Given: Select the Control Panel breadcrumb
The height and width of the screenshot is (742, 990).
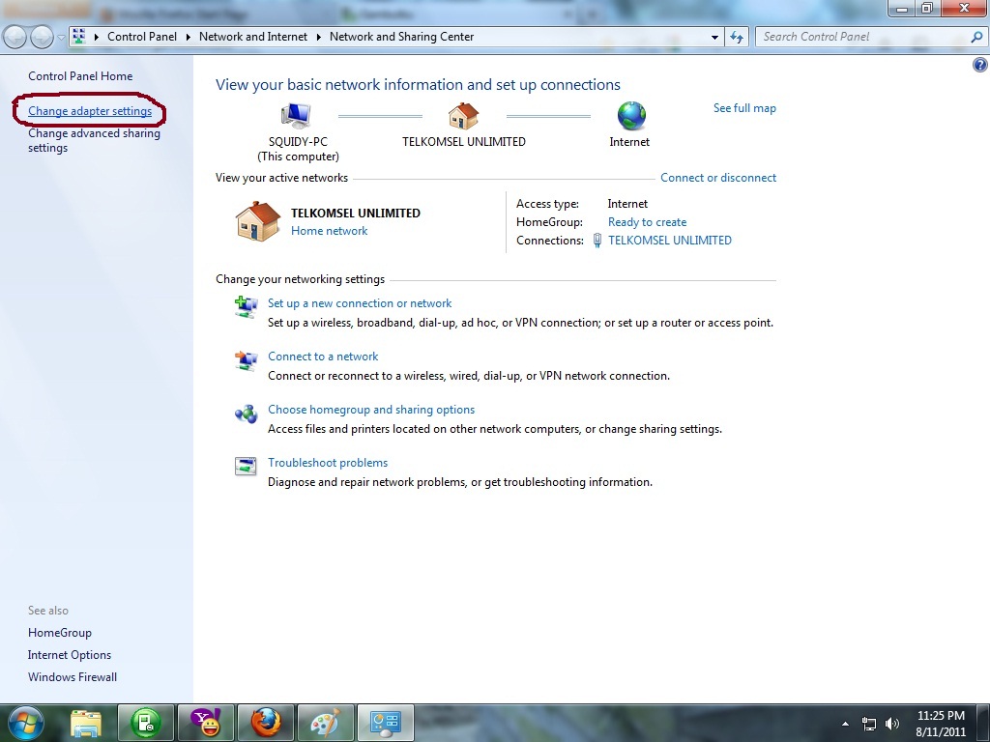Looking at the screenshot, I should [x=142, y=37].
